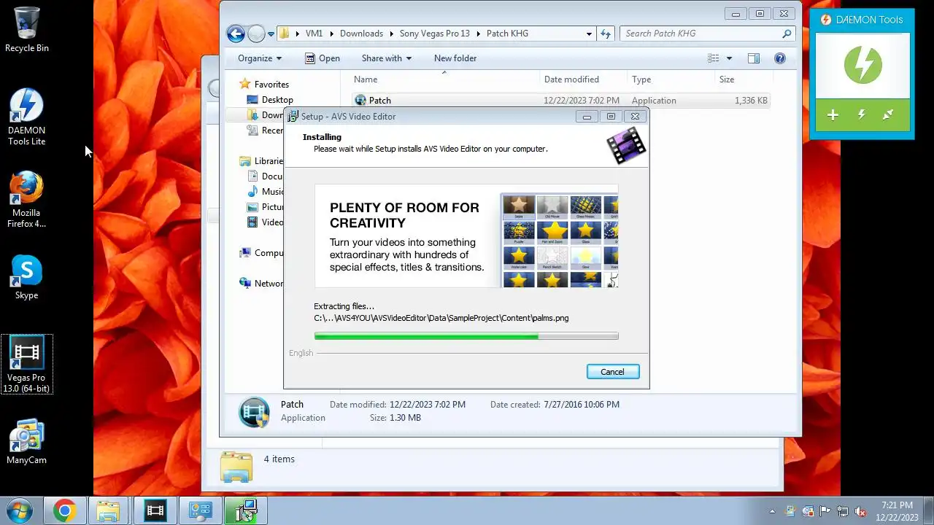
Task: Click DAEMON Tools unmount icon
Action: 888,115
